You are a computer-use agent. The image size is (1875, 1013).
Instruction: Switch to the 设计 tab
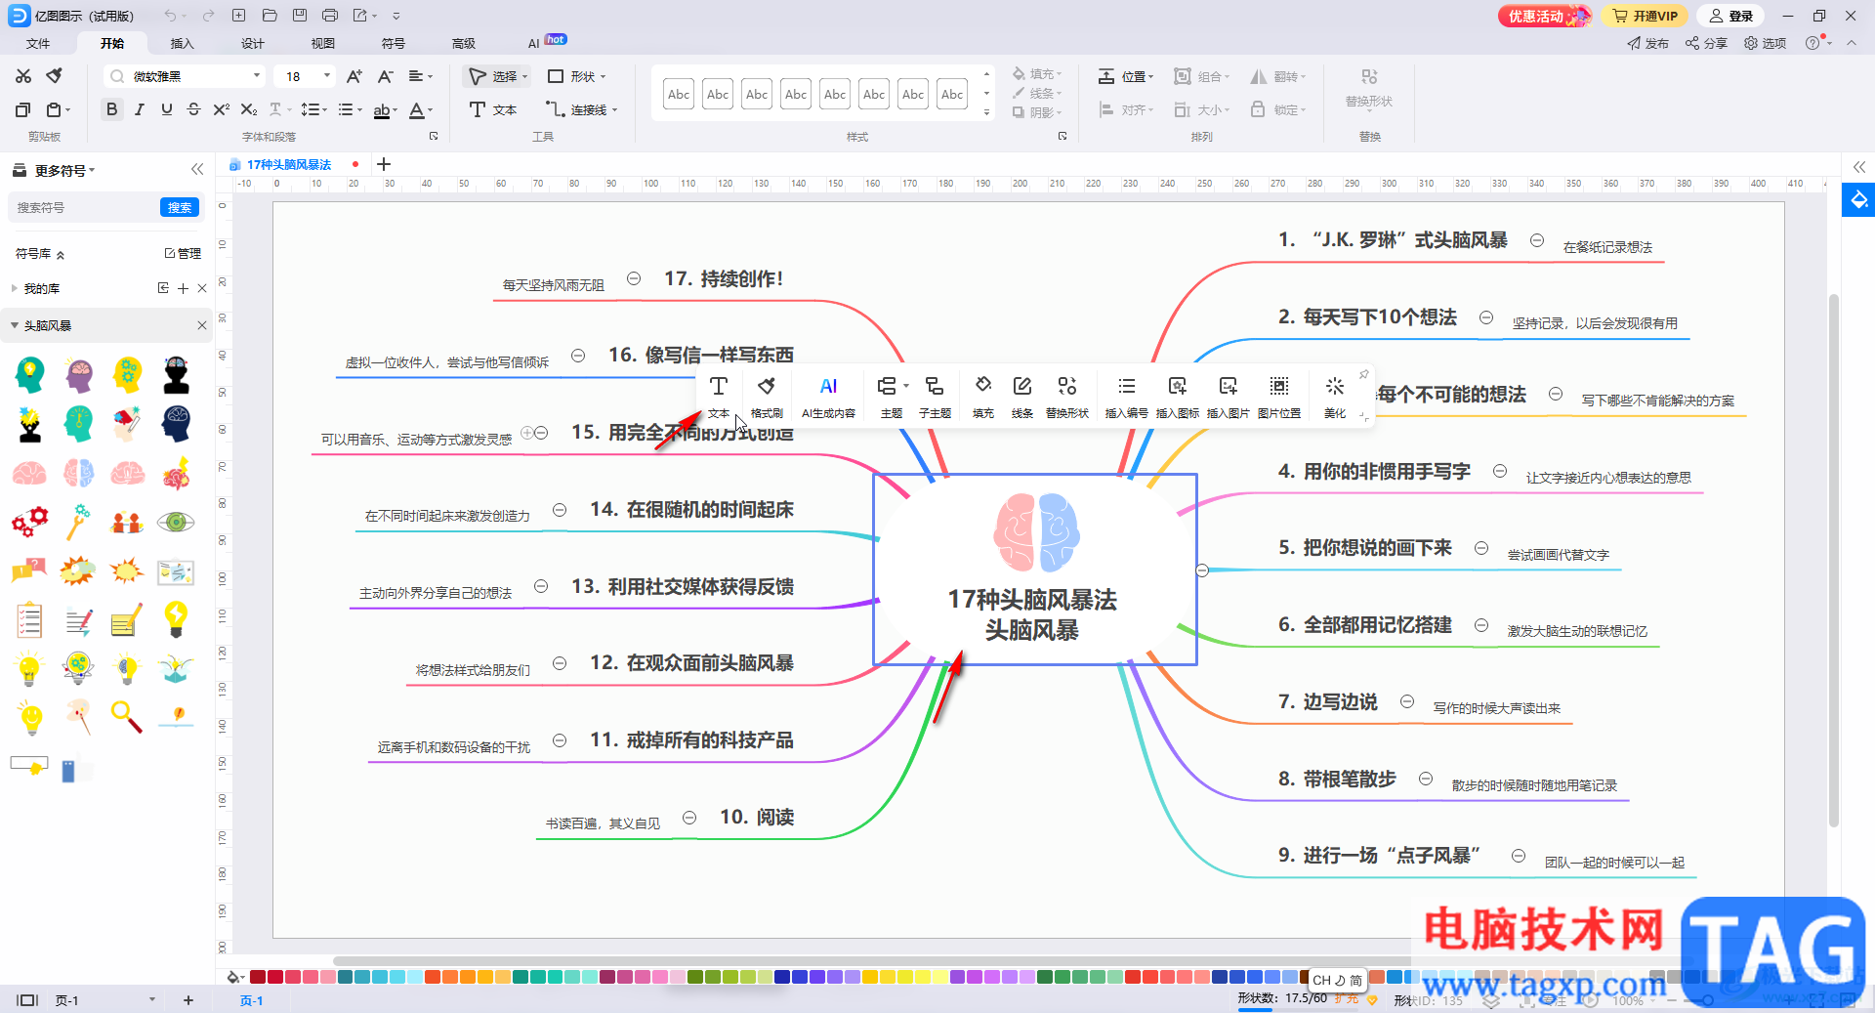pos(253,43)
